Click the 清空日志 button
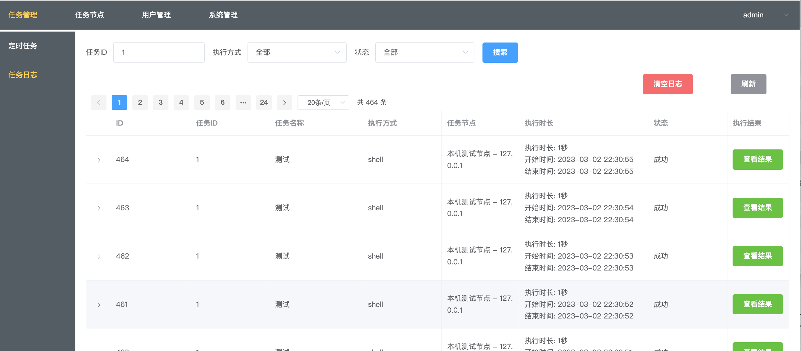The height and width of the screenshot is (351, 801). [668, 84]
